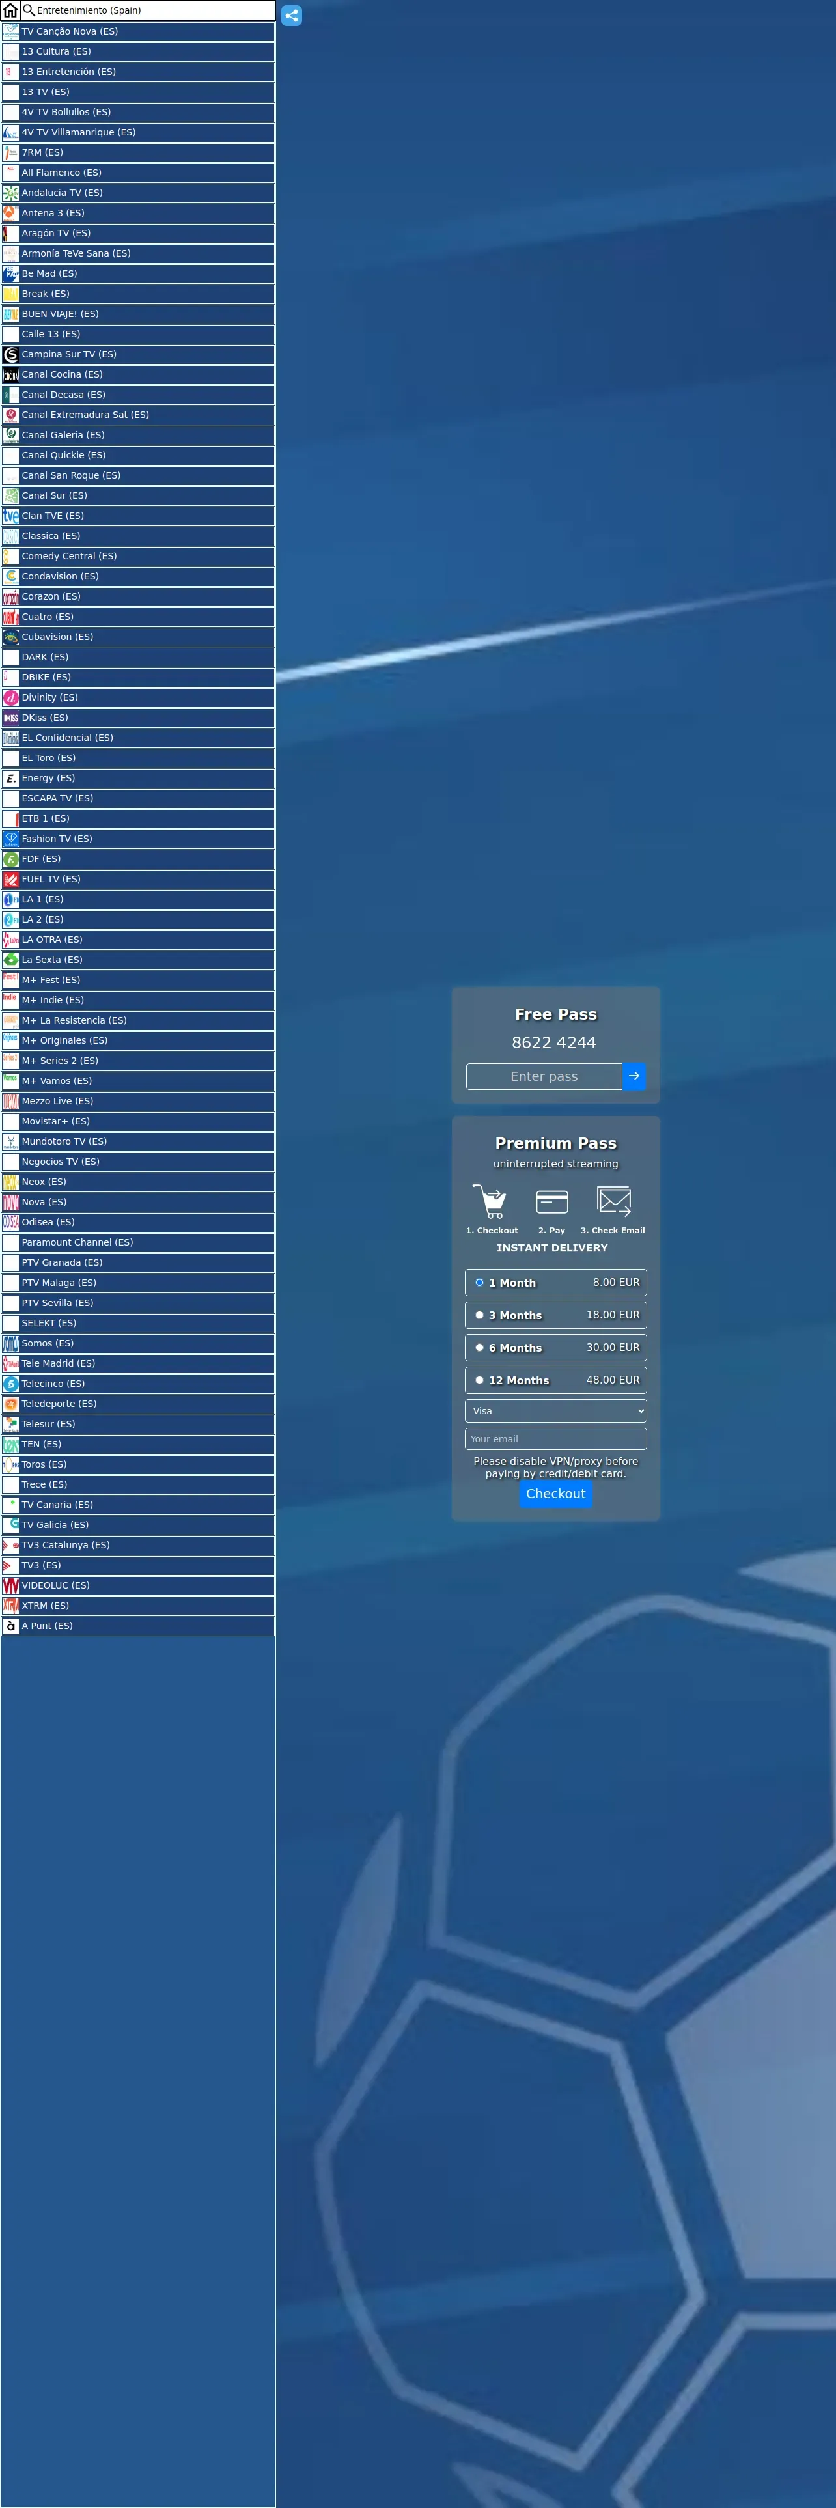Open Trece (ES) channel
836x2508 pixels.
tap(138, 1484)
